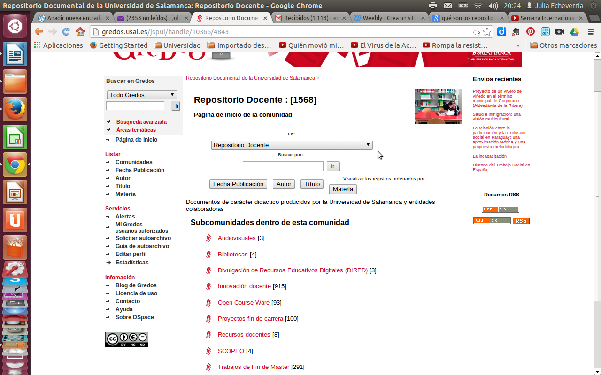
Task: Click the Fecha Publicación button
Action: pos(238,184)
